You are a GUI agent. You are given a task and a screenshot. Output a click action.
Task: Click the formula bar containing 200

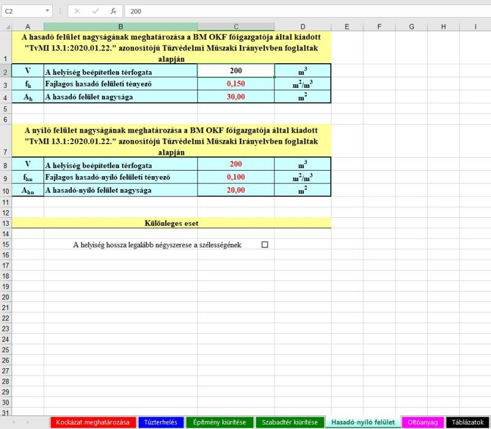pyautogui.click(x=307, y=11)
